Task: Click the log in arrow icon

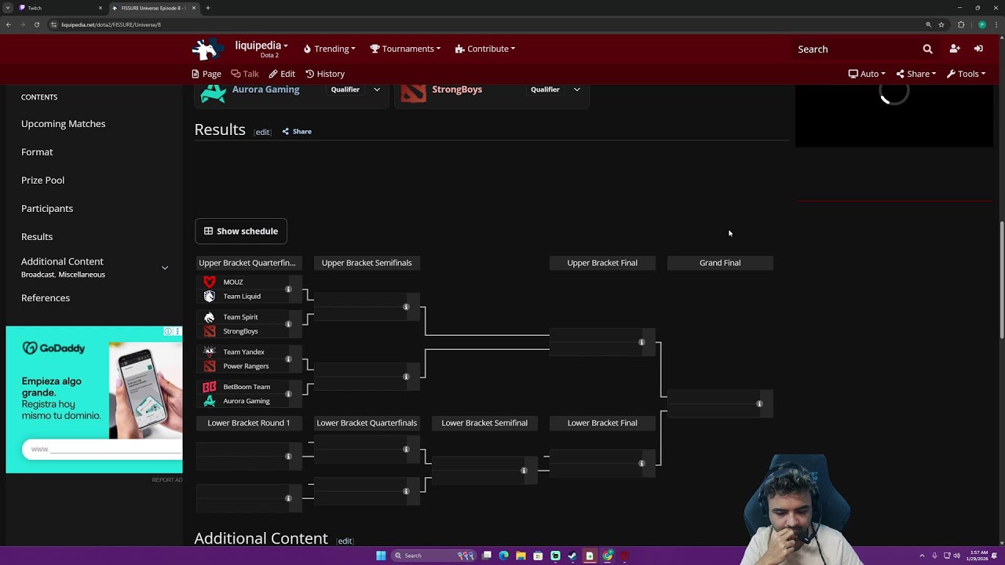Action: tap(978, 49)
